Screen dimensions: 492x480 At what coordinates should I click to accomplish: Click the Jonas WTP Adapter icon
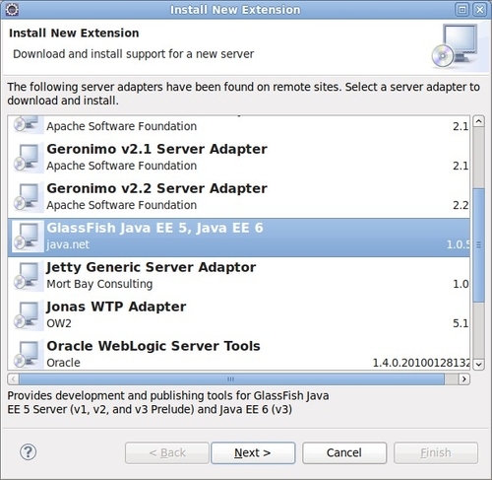coord(29,315)
